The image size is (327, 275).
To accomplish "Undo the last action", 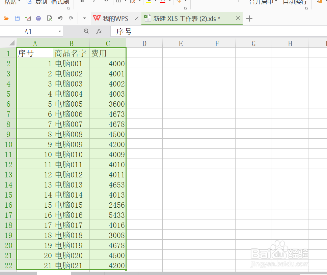I will click(x=60, y=19).
